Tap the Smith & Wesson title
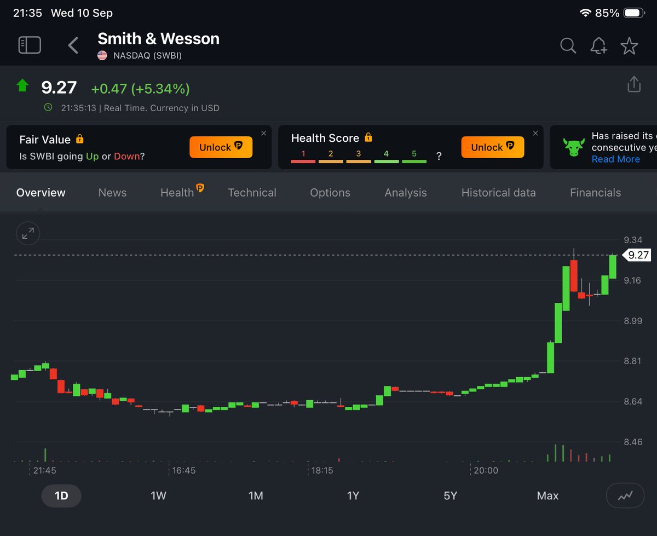 [x=159, y=39]
